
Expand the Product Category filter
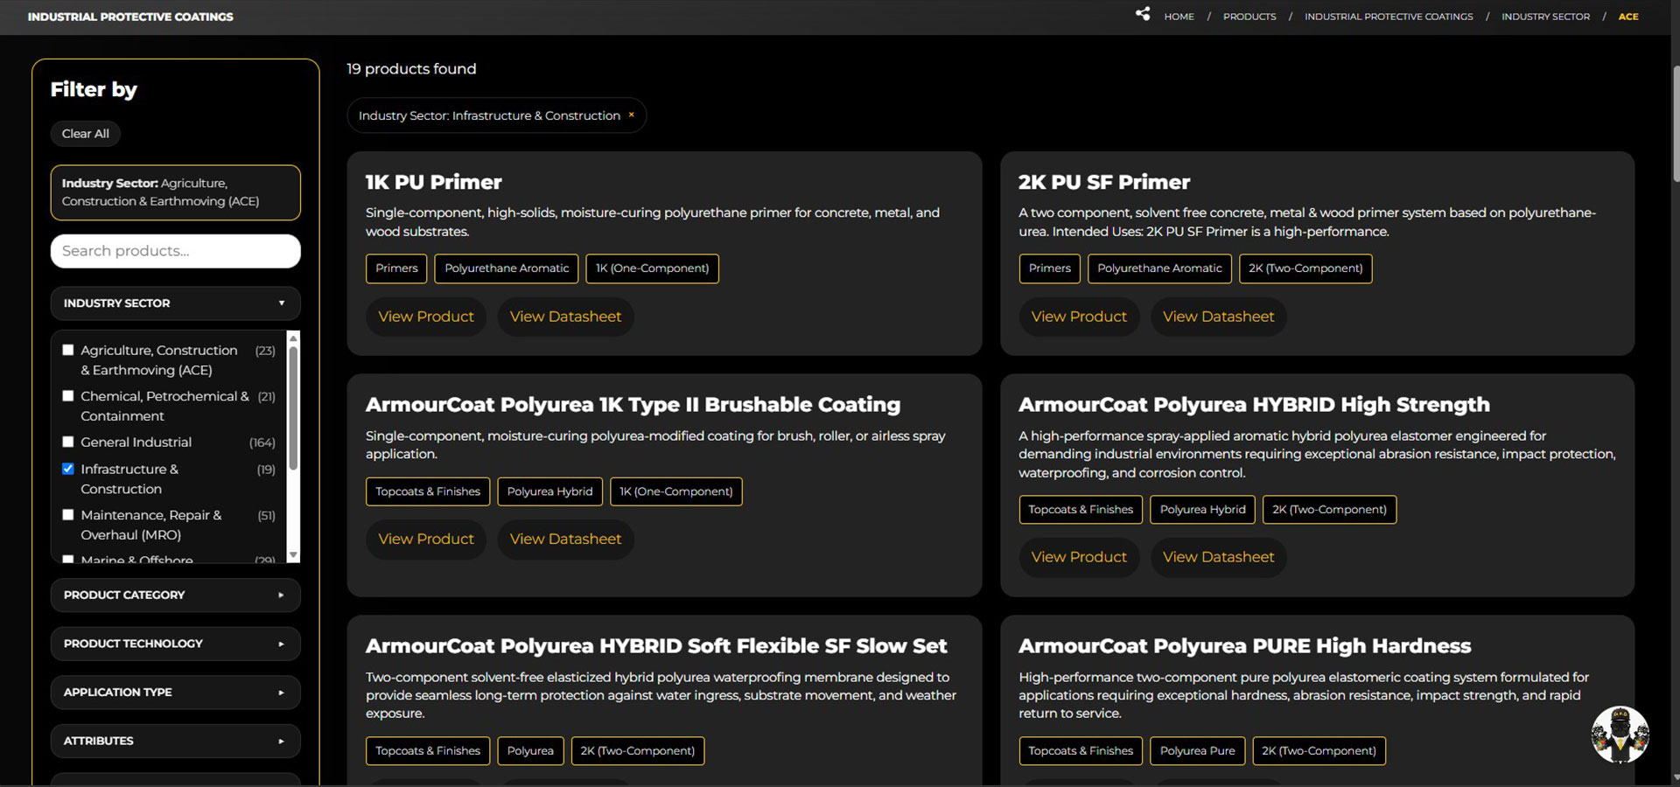pyautogui.click(x=175, y=595)
